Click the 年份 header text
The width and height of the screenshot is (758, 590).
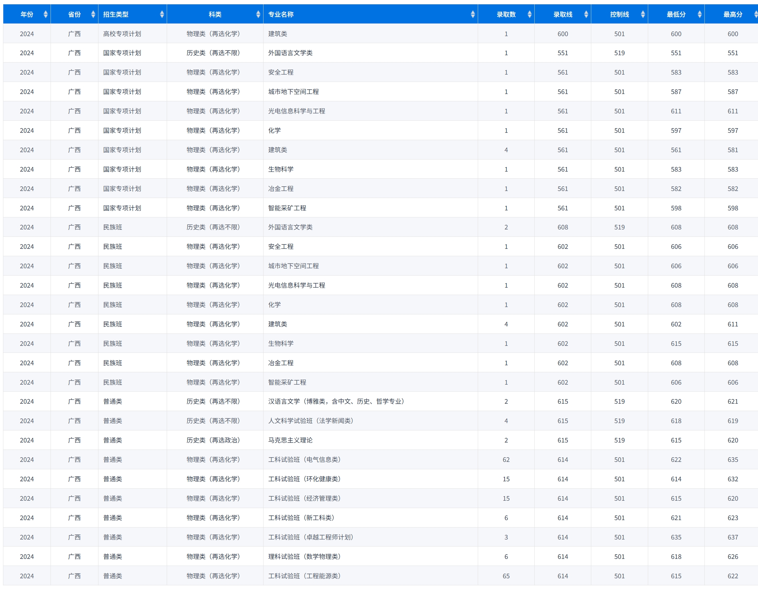[x=27, y=14]
